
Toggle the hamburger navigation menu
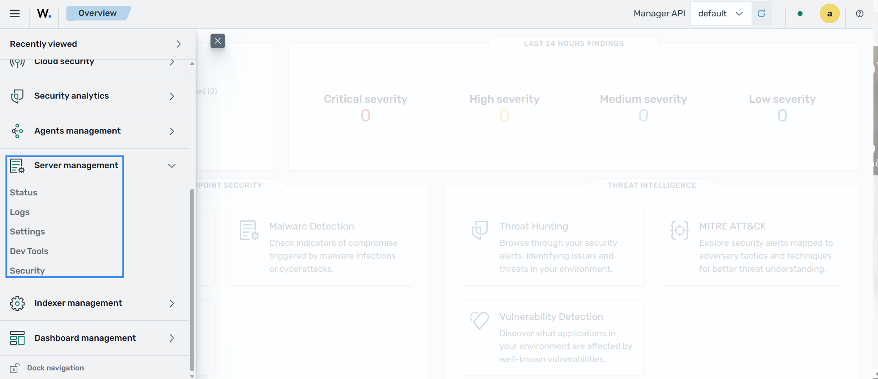(x=15, y=14)
